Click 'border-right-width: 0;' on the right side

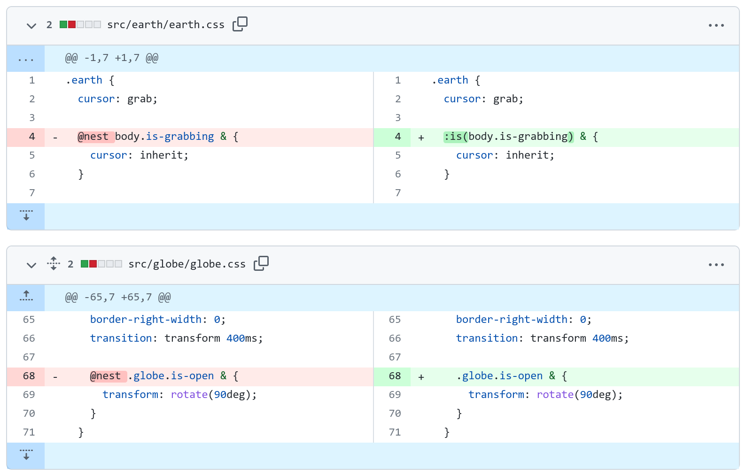[524, 320]
